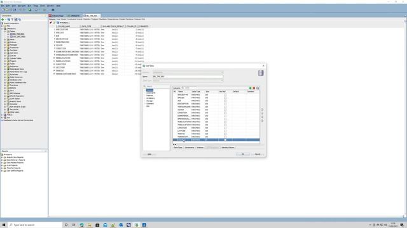Click the New file icon in main toolbar
Viewport: 407px width, 228px height.
click(3, 10)
